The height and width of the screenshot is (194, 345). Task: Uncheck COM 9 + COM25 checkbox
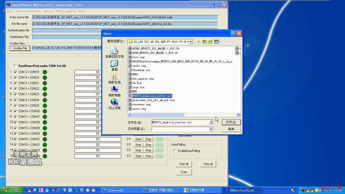click(15, 106)
